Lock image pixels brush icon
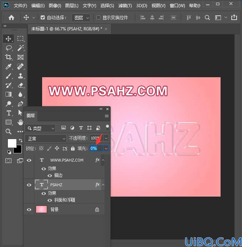This screenshot has height=247, width=242. click(x=49, y=148)
